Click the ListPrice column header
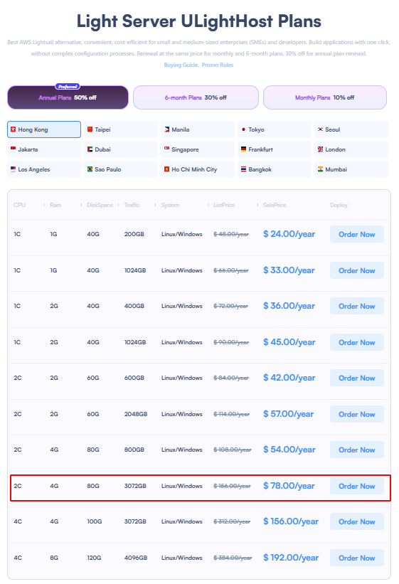 tap(224, 206)
